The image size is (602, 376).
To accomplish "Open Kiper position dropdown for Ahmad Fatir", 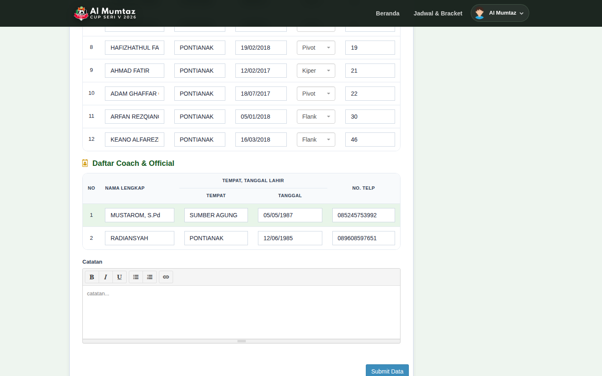I will [316, 71].
